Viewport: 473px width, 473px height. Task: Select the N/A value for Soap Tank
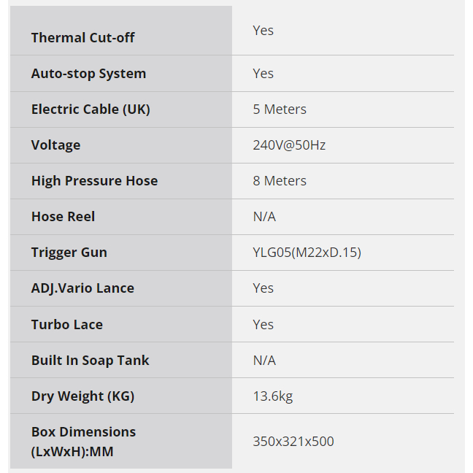(x=264, y=360)
